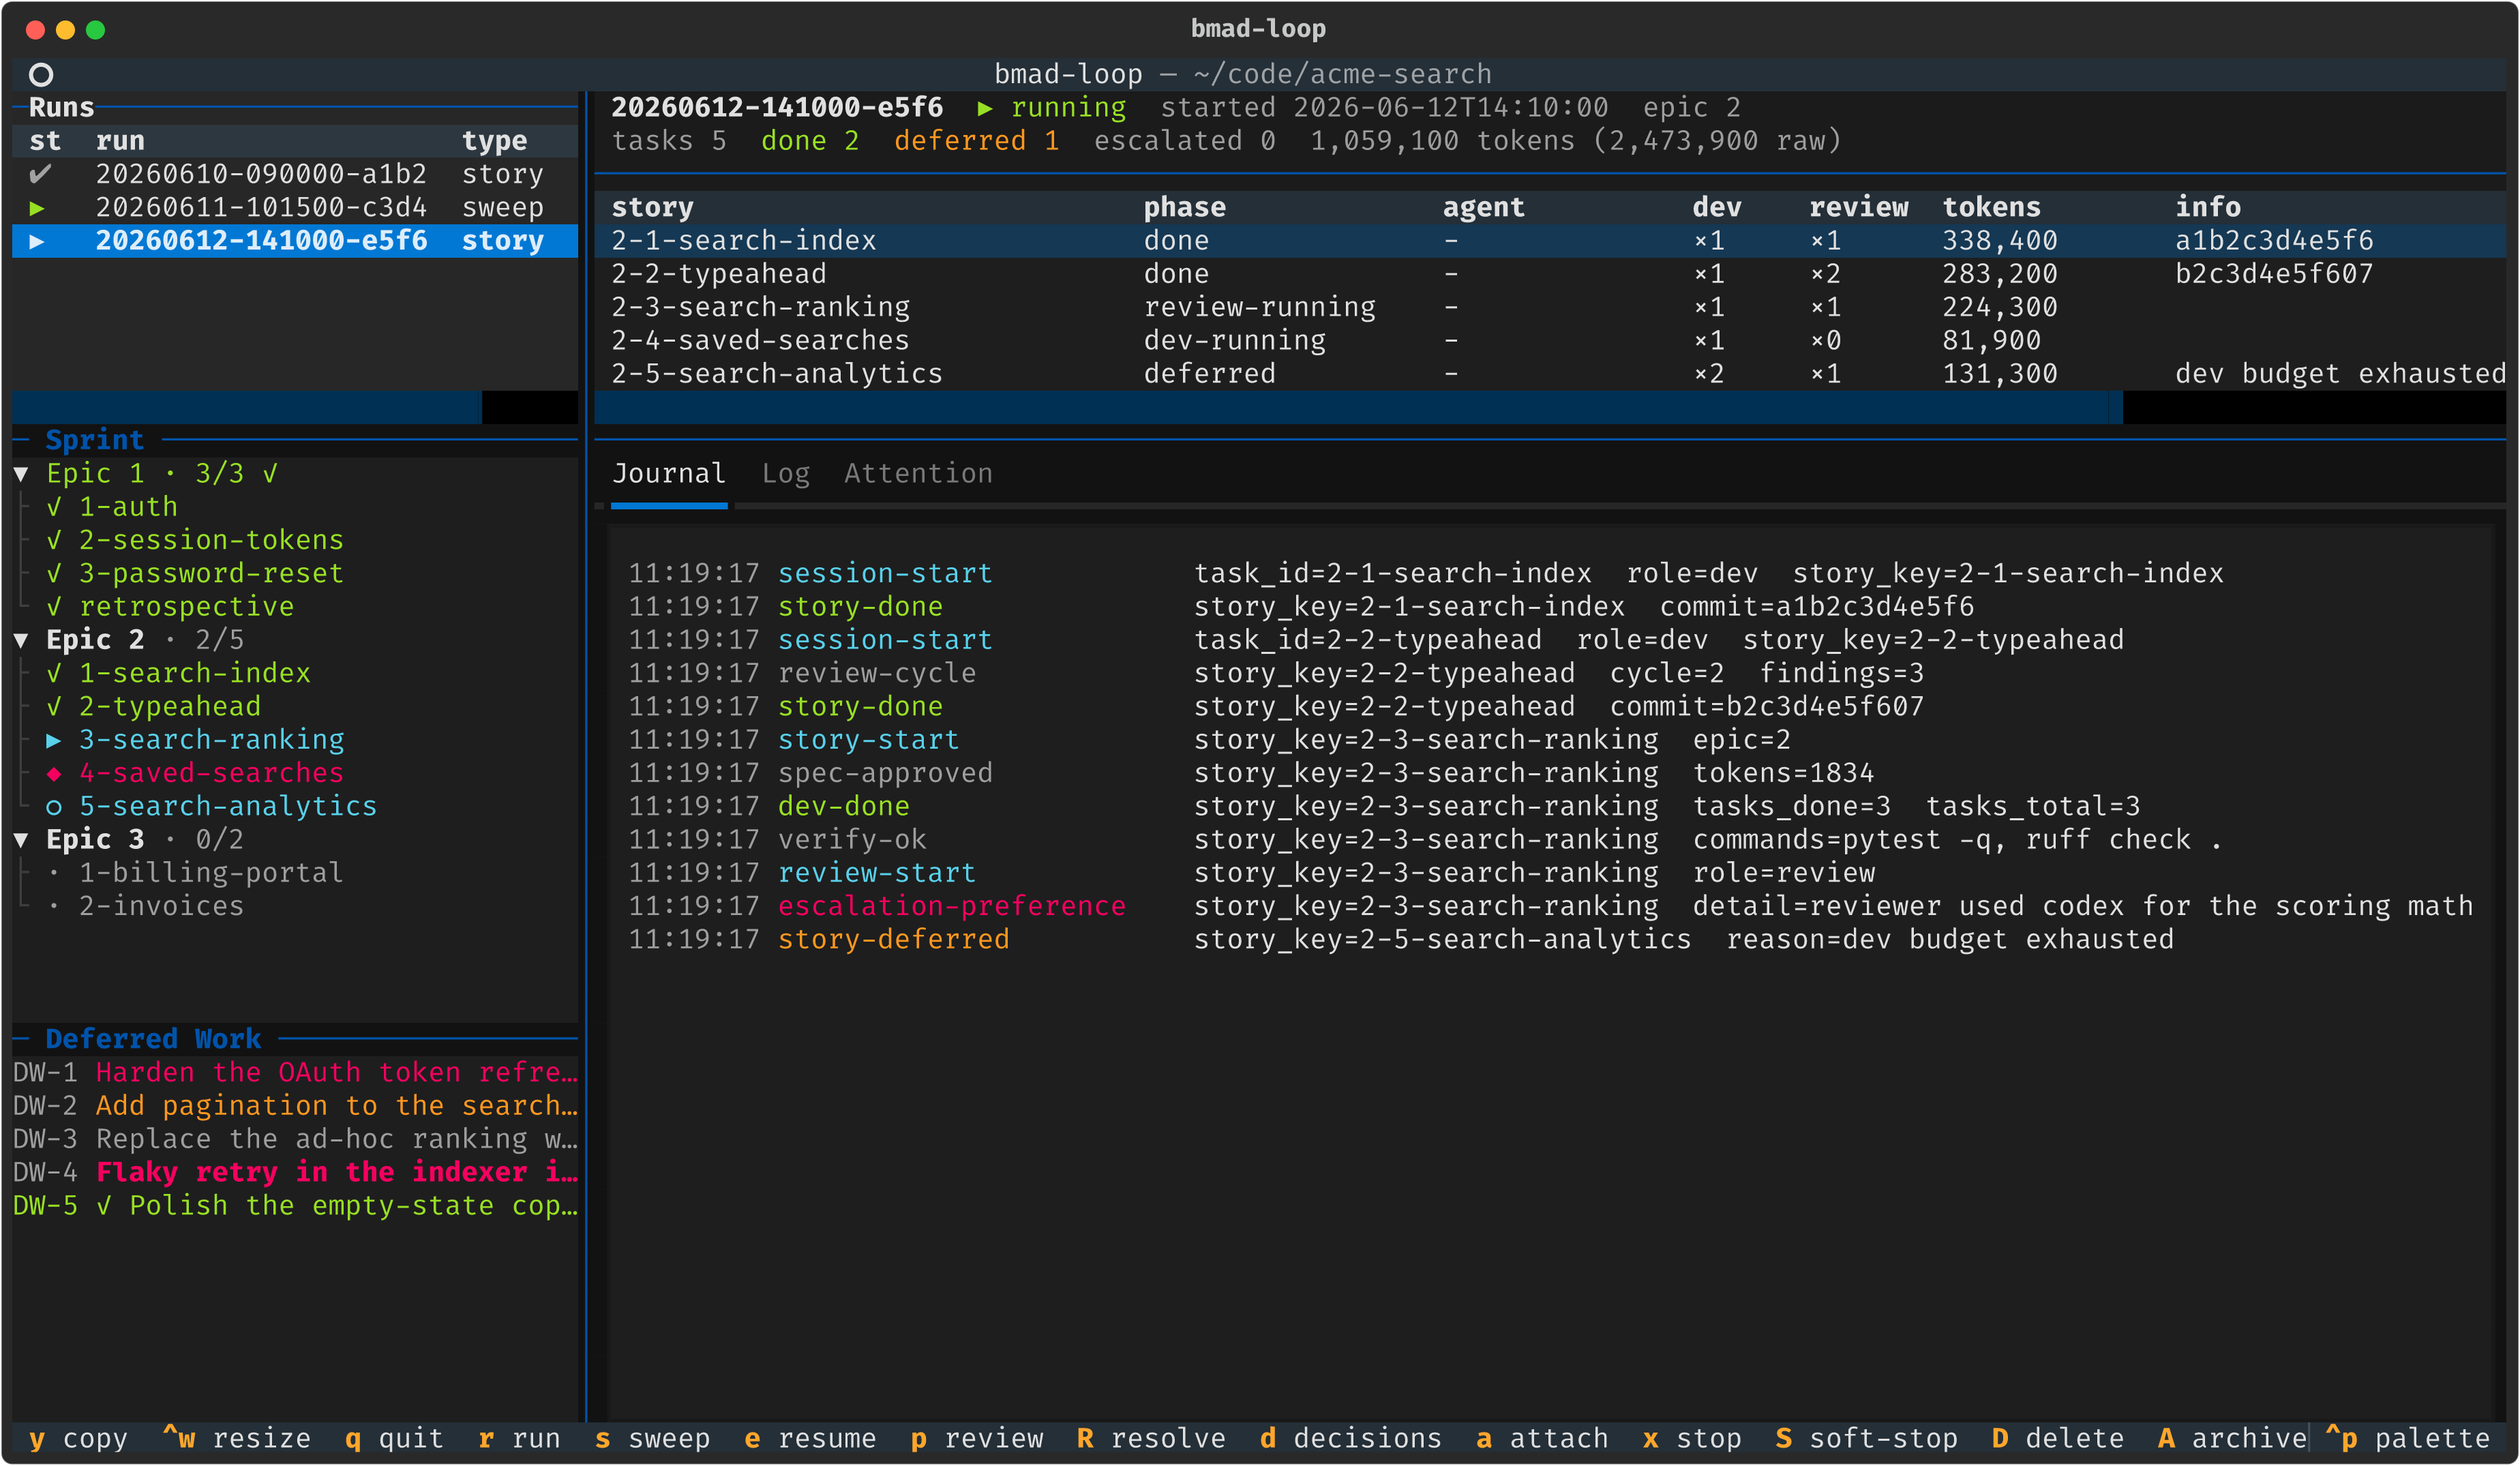Click 'dev budget exhausted' in the info column

click(x=2340, y=374)
